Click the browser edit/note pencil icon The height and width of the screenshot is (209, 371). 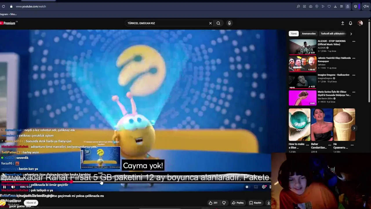[304, 6]
